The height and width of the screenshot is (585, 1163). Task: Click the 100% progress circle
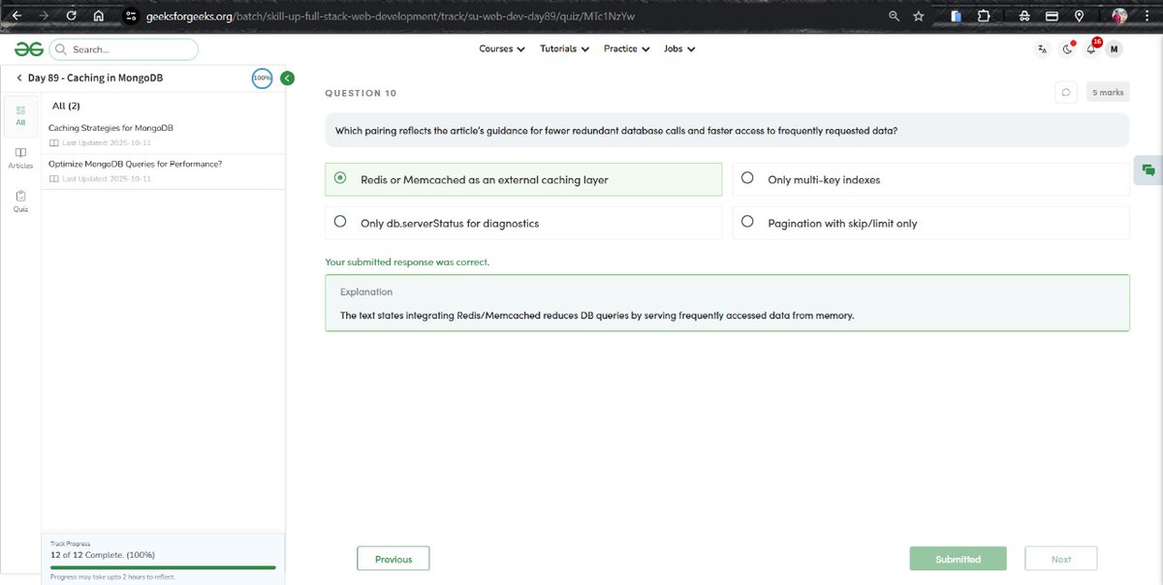coord(262,77)
